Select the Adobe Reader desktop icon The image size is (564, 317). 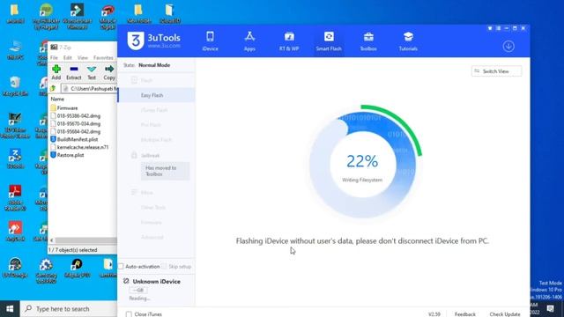pos(15,197)
